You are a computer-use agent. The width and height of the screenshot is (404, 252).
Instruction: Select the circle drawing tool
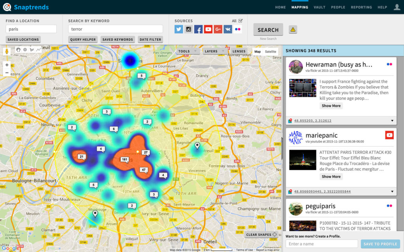25,50
